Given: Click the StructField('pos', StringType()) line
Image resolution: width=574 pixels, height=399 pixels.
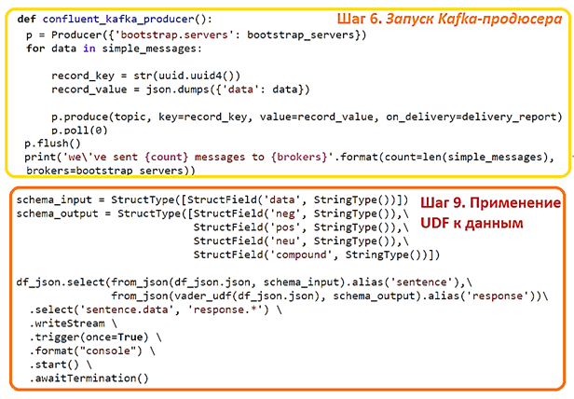Looking at the screenshot, I should (x=301, y=227).
